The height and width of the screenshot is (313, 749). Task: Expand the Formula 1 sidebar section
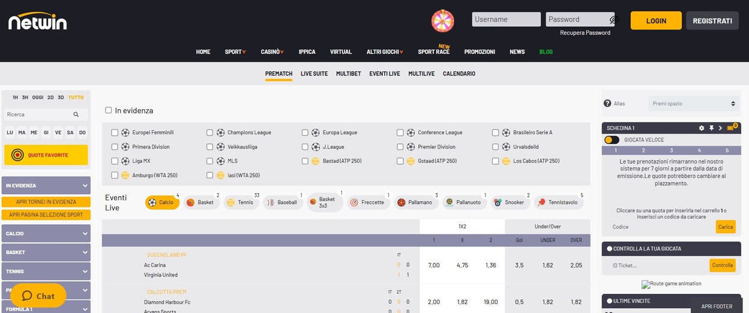[x=46, y=309]
